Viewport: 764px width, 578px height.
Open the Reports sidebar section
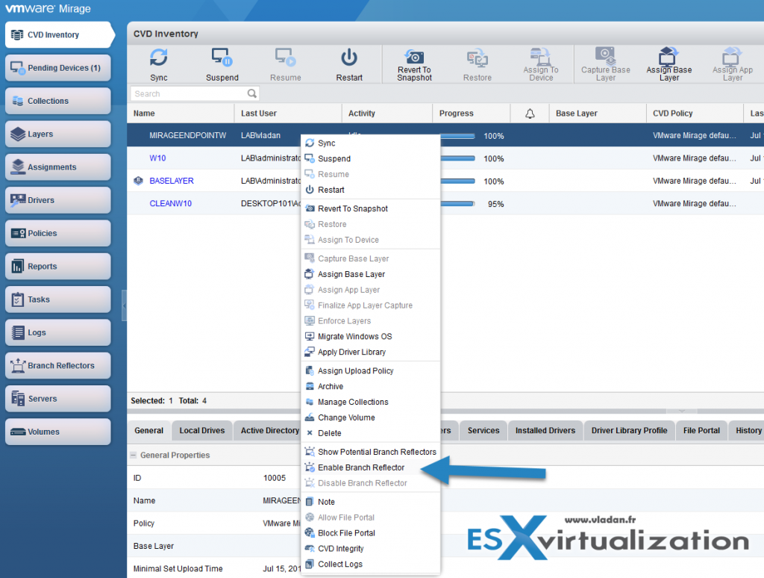tap(57, 266)
